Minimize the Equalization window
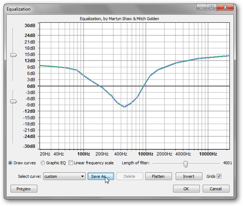This screenshot has width=243, height=206. click(202, 7)
